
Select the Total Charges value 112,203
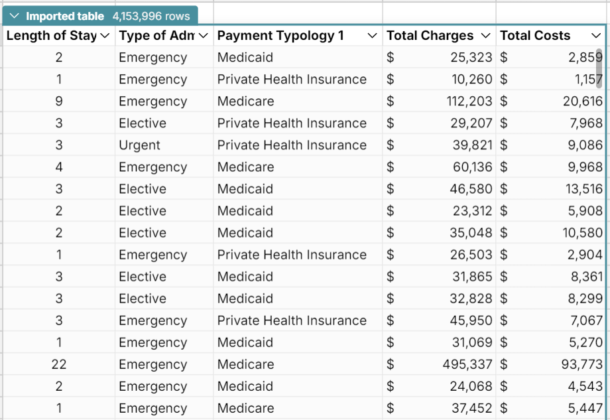[x=466, y=101]
